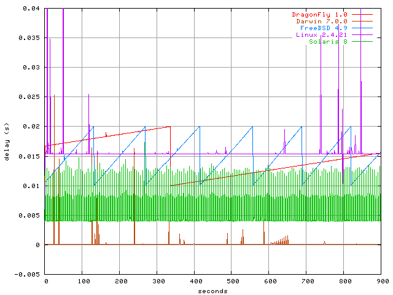Click the 0.015 y-axis tick label

[29, 156]
